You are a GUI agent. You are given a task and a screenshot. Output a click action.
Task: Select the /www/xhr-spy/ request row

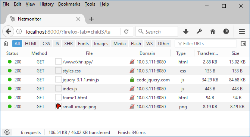coord(125,62)
